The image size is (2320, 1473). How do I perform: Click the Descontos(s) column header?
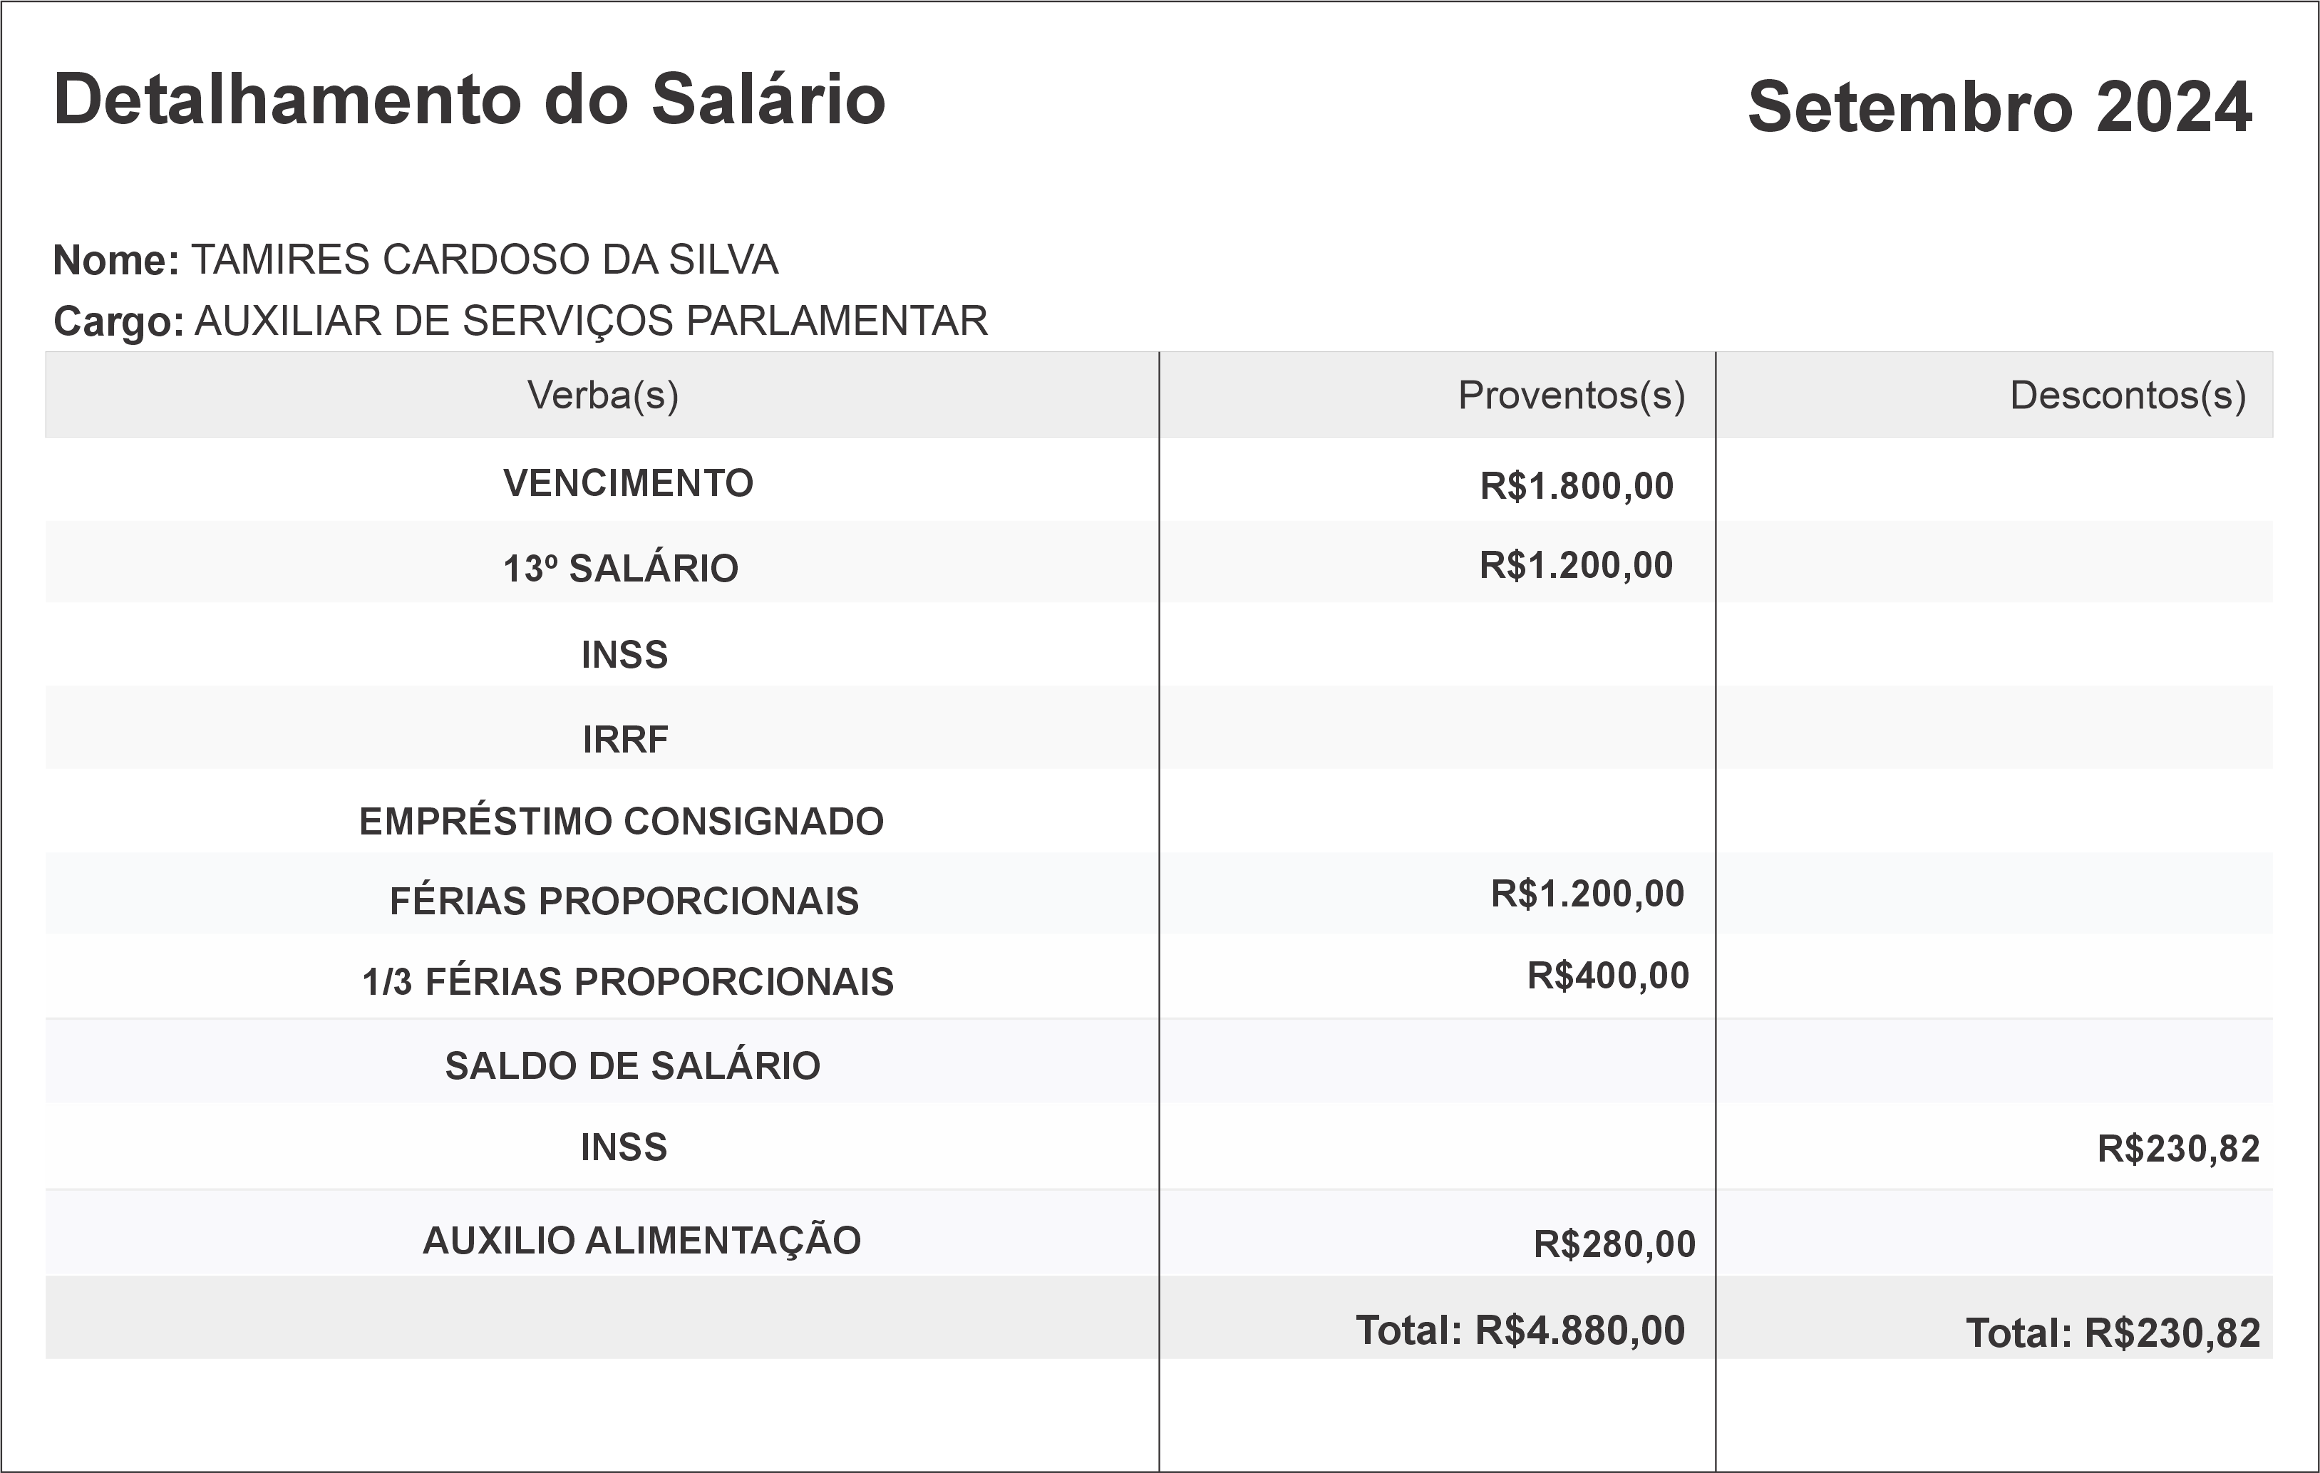(x=2128, y=395)
